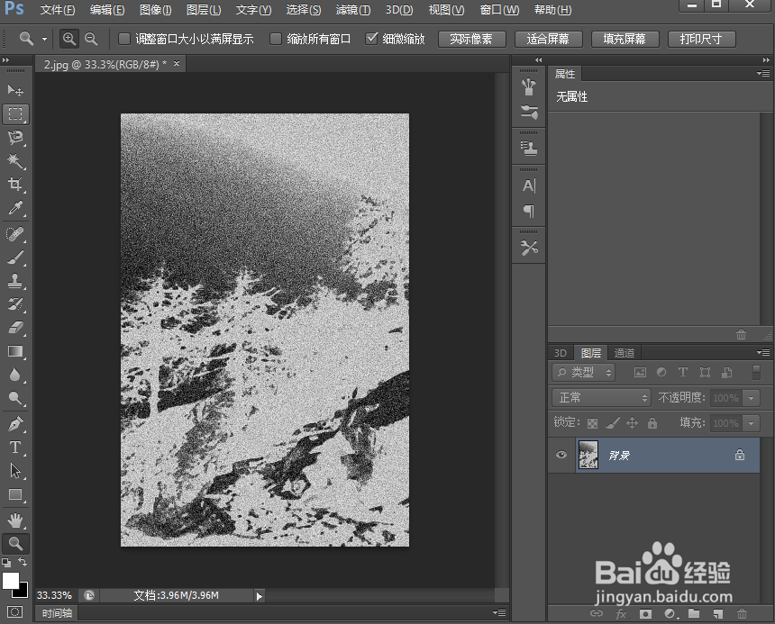Open the Properties panel flyout menu
This screenshot has width=775, height=624.
763,74
